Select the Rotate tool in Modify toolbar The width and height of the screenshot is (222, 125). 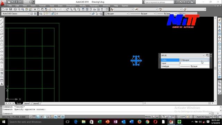(220, 41)
